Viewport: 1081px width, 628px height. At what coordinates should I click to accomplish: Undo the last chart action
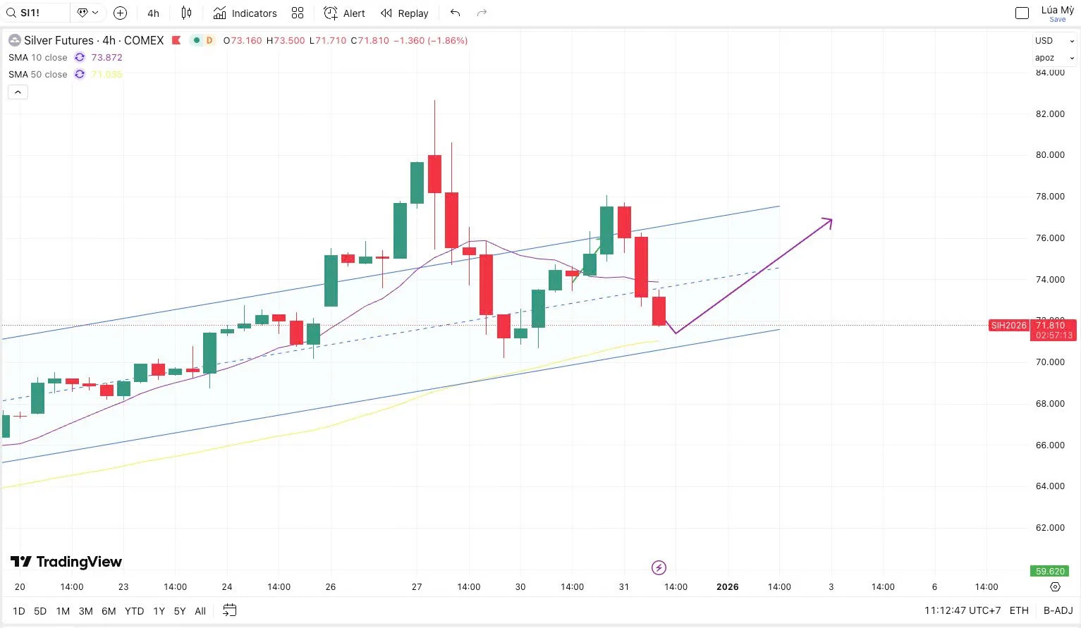tap(455, 13)
